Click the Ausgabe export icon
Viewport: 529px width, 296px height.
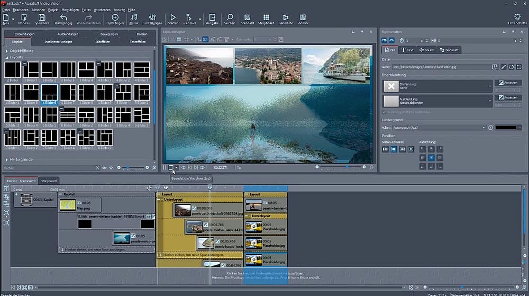212,19
